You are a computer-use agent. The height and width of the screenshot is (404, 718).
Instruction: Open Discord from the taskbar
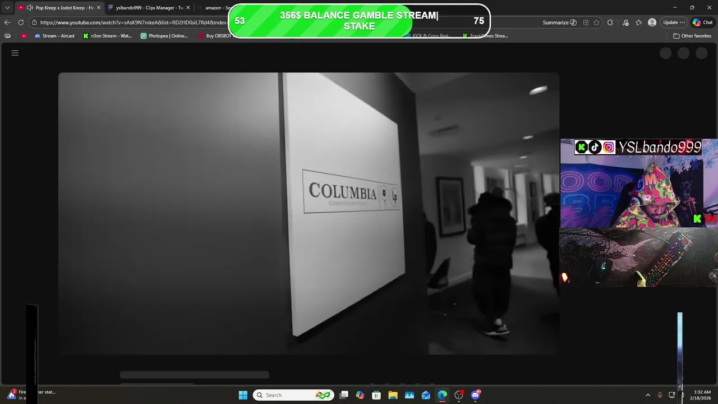pos(476,395)
